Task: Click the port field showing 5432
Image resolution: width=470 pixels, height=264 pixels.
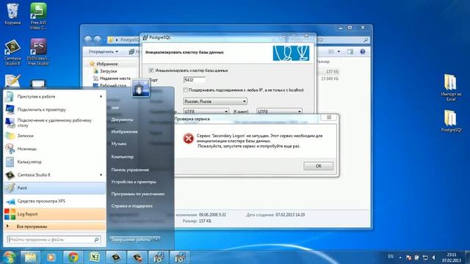Action: click(x=194, y=80)
